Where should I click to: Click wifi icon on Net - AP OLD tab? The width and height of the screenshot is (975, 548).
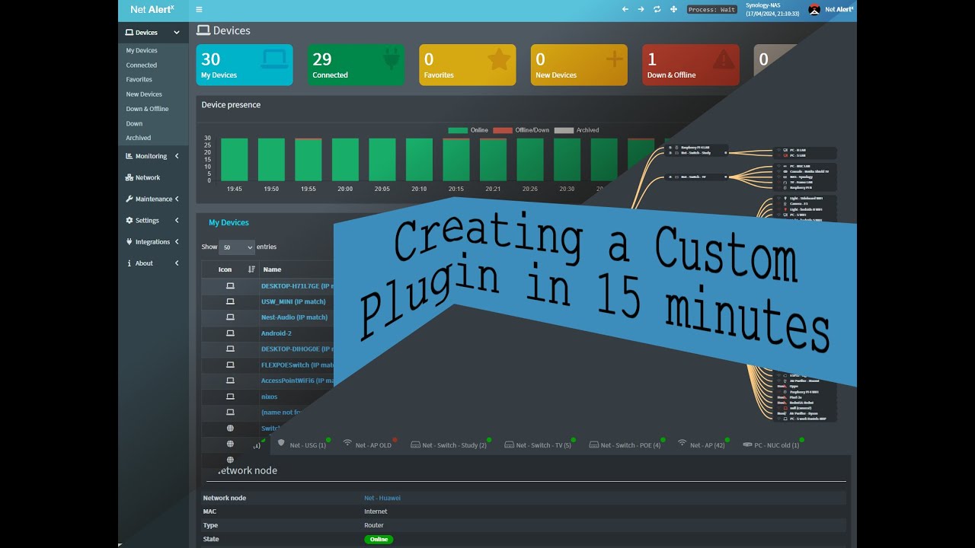[347, 443]
